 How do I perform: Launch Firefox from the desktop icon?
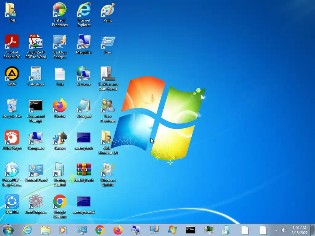click(x=60, y=108)
